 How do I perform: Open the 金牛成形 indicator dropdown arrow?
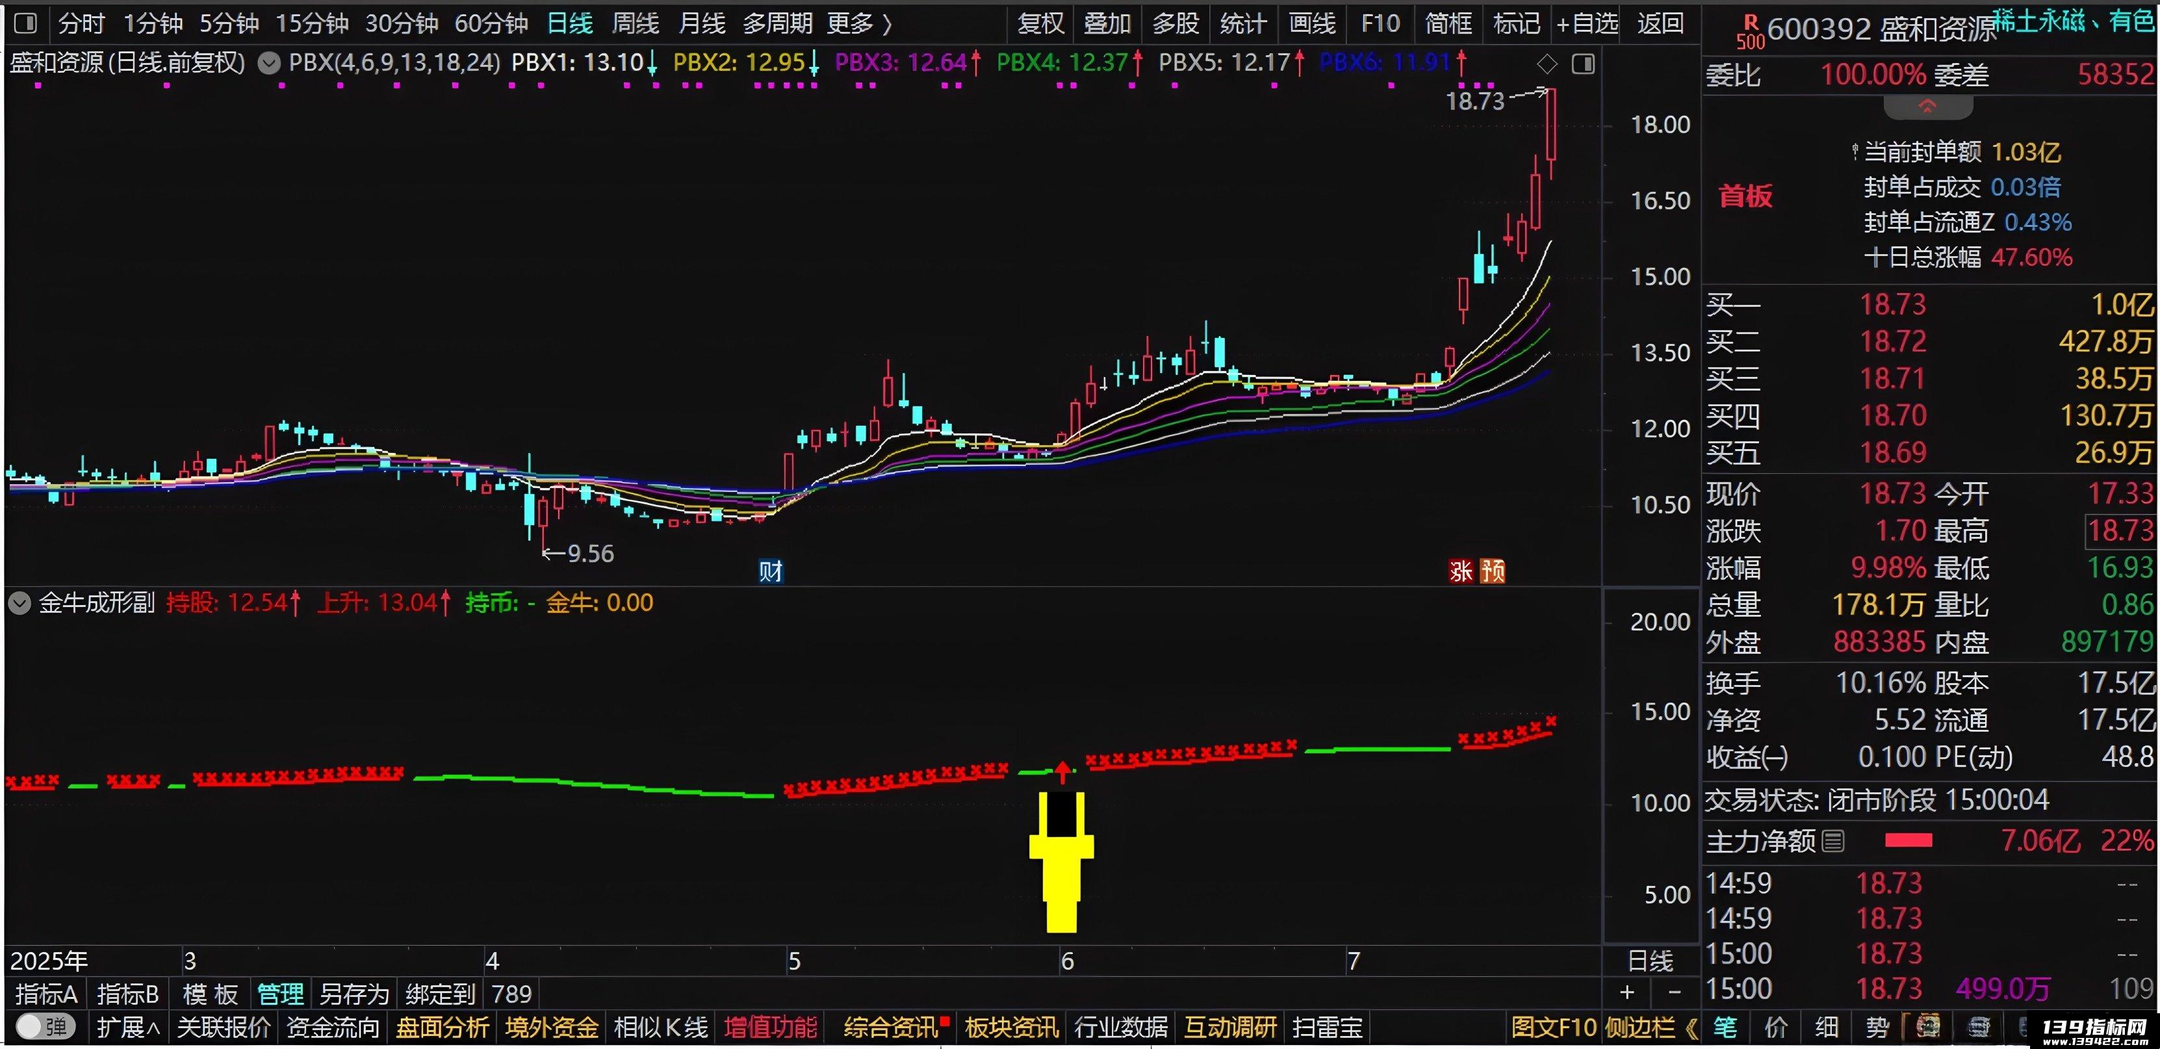coord(19,603)
